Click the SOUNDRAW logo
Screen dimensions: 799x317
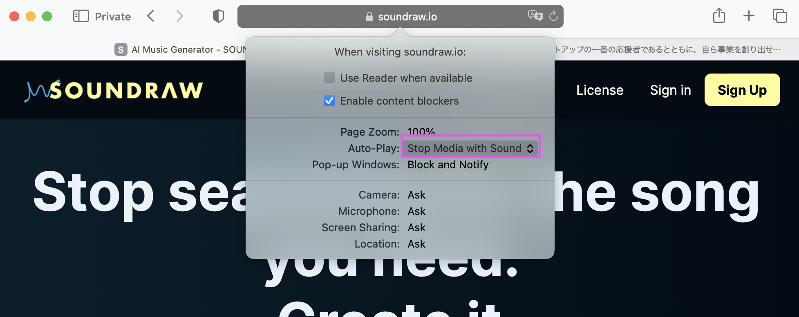[x=114, y=90]
